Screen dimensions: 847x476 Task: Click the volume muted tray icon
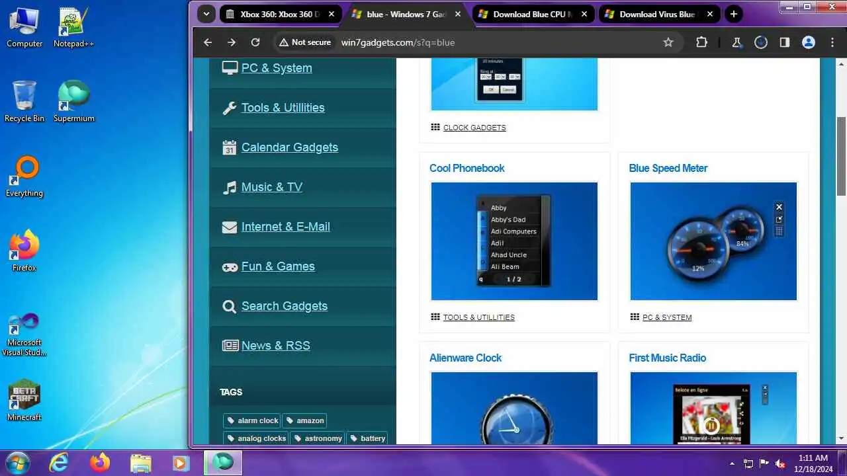point(780,463)
